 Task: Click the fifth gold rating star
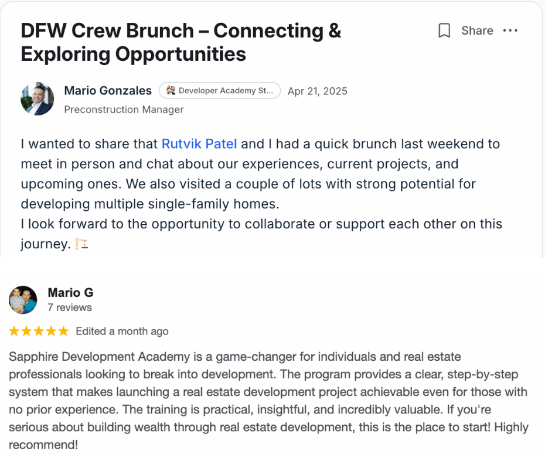[x=63, y=331]
